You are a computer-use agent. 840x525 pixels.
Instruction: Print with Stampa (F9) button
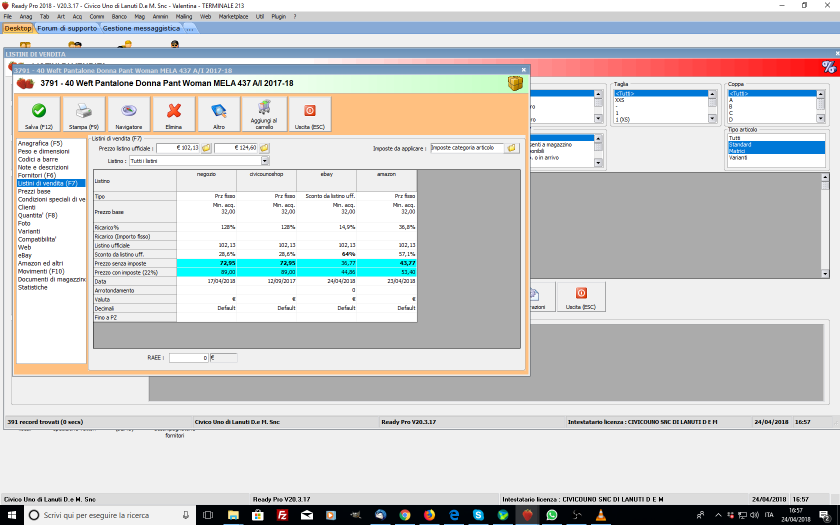(84, 114)
